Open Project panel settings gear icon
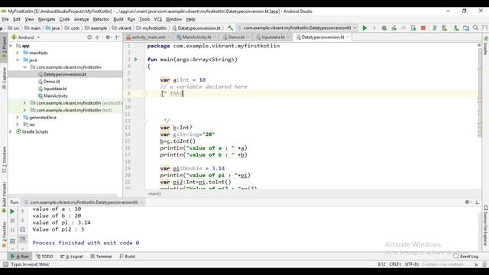Image resolution: width=489 pixels, height=275 pixels. [x=108, y=37]
